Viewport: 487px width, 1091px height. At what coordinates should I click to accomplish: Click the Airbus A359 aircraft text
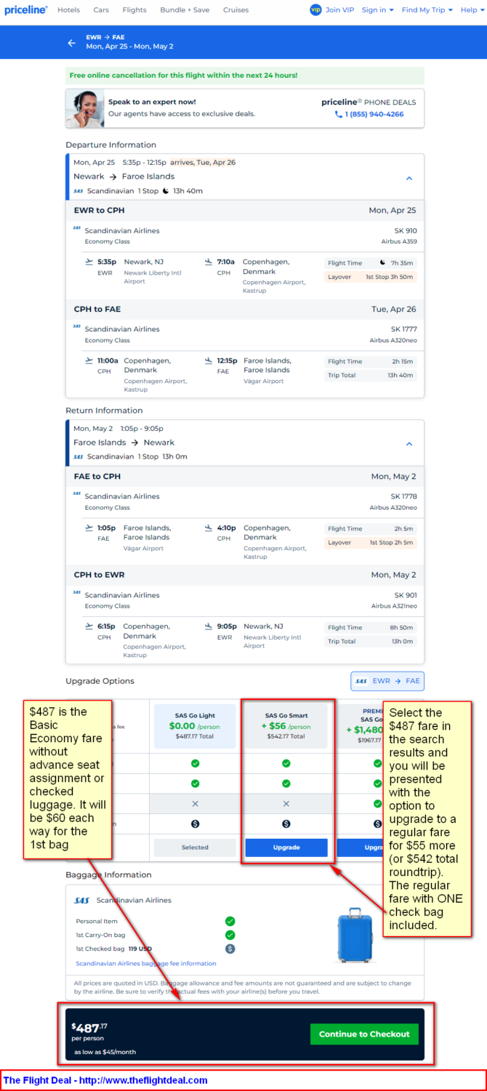pos(399,241)
